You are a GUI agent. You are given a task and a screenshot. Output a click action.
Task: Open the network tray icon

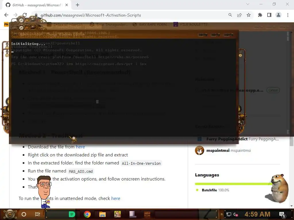(x=229, y=214)
